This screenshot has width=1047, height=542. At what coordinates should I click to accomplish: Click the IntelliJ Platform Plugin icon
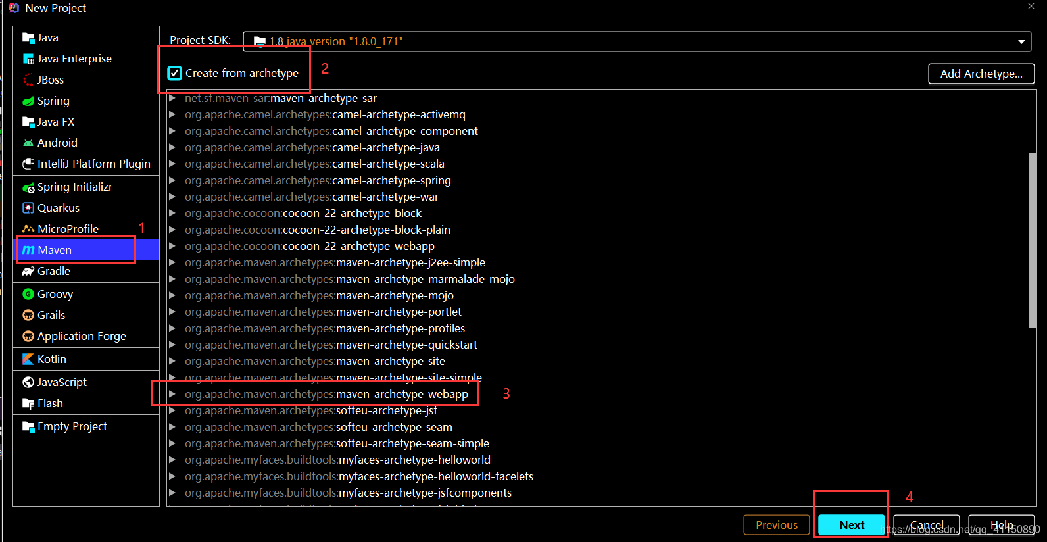point(28,164)
